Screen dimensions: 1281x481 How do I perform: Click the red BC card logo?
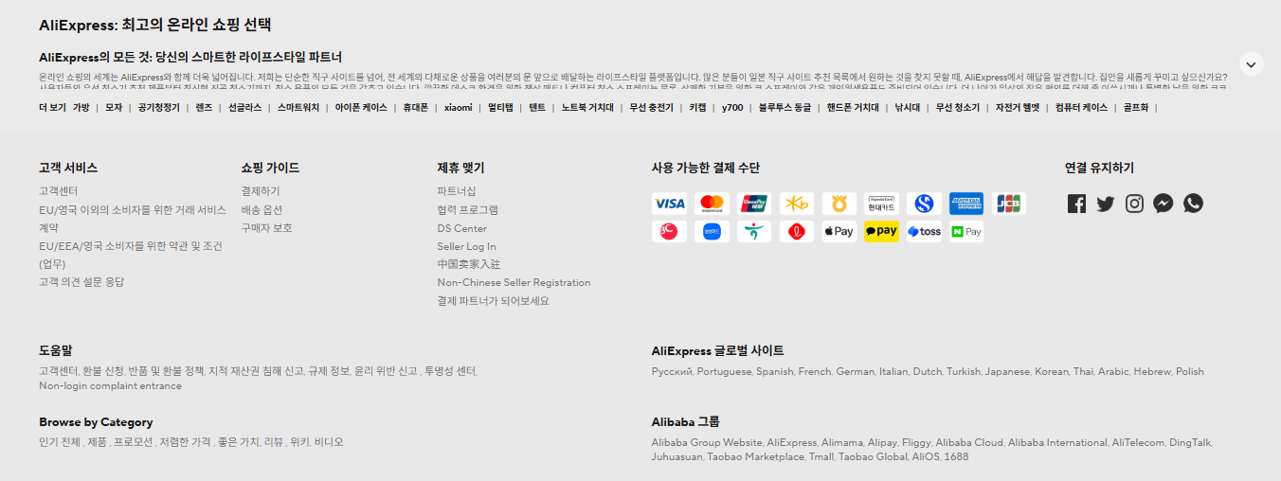(x=669, y=231)
